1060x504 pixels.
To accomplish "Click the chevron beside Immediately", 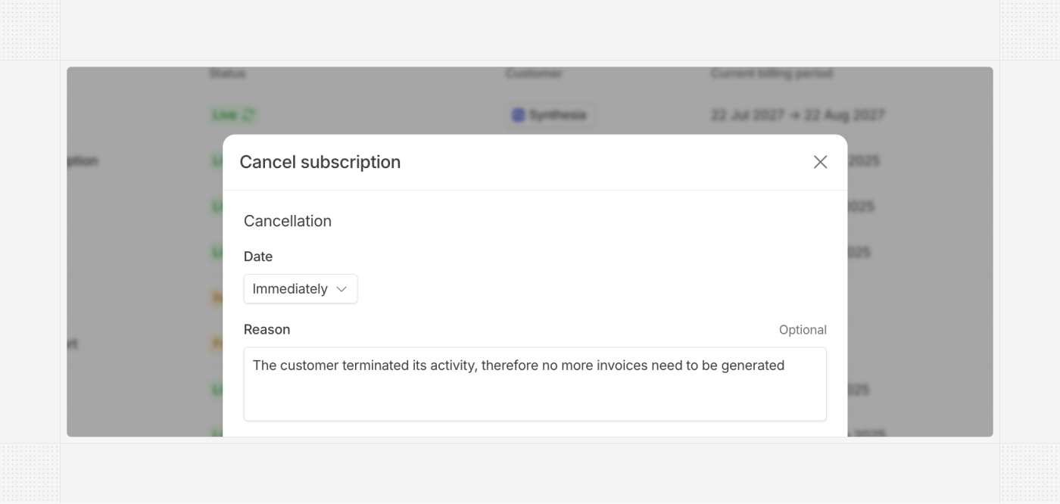I will pyautogui.click(x=341, y=289).
